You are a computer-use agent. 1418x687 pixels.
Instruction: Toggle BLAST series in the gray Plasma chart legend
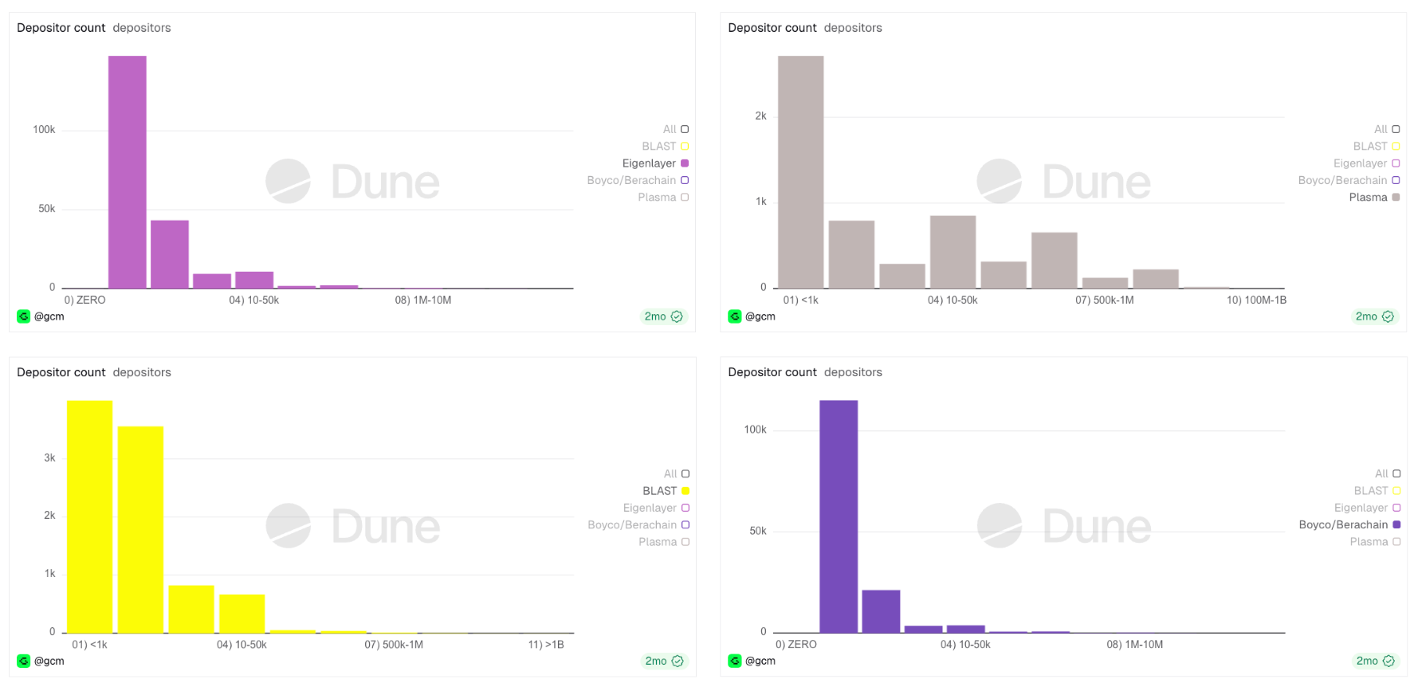[1395, 146]
